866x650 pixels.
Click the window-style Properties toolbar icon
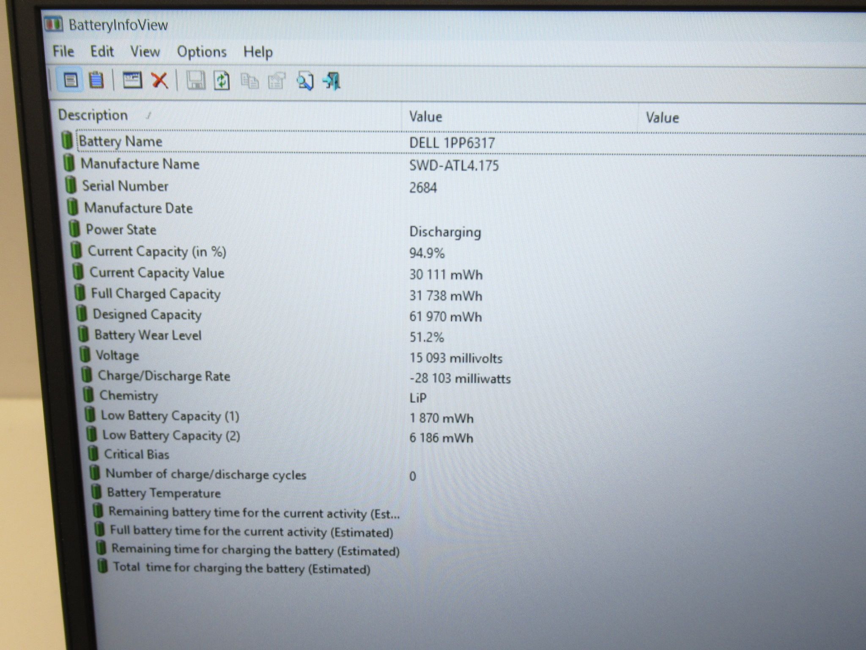132,80
